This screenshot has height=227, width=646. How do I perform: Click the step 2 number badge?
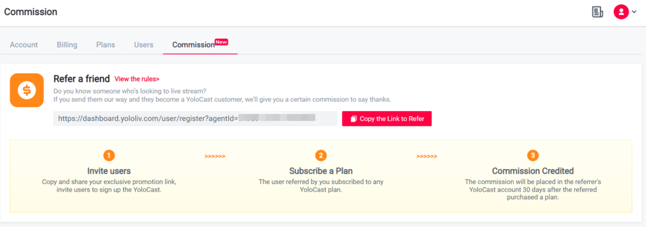[x=321, y=156]
